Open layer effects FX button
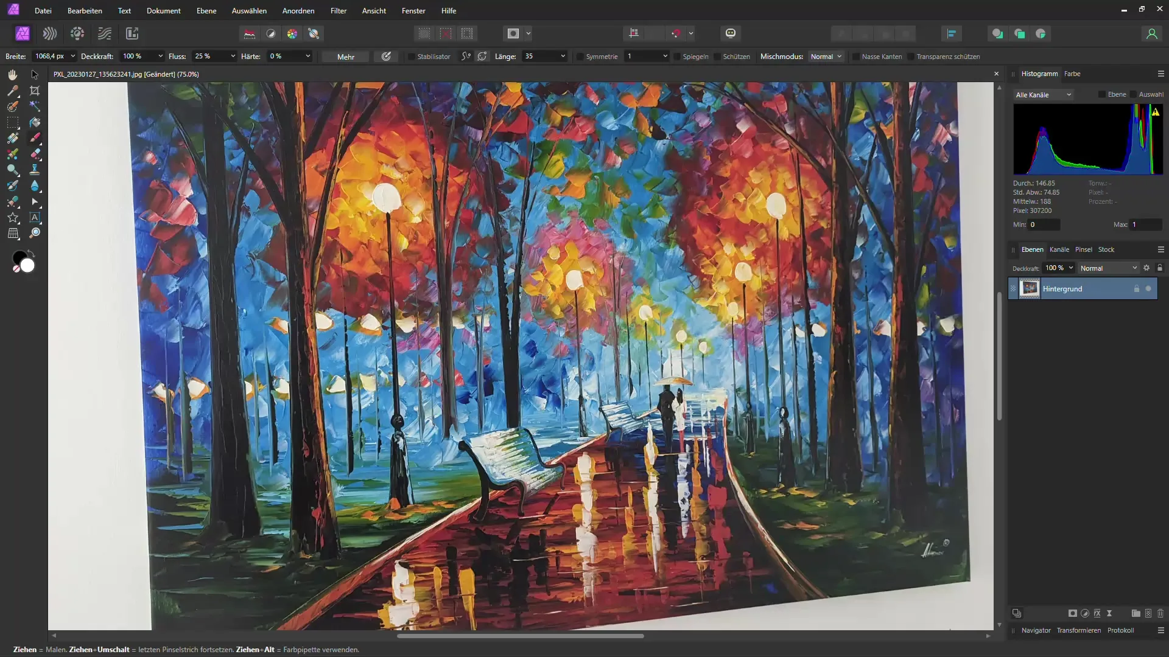 point(1097,613)
